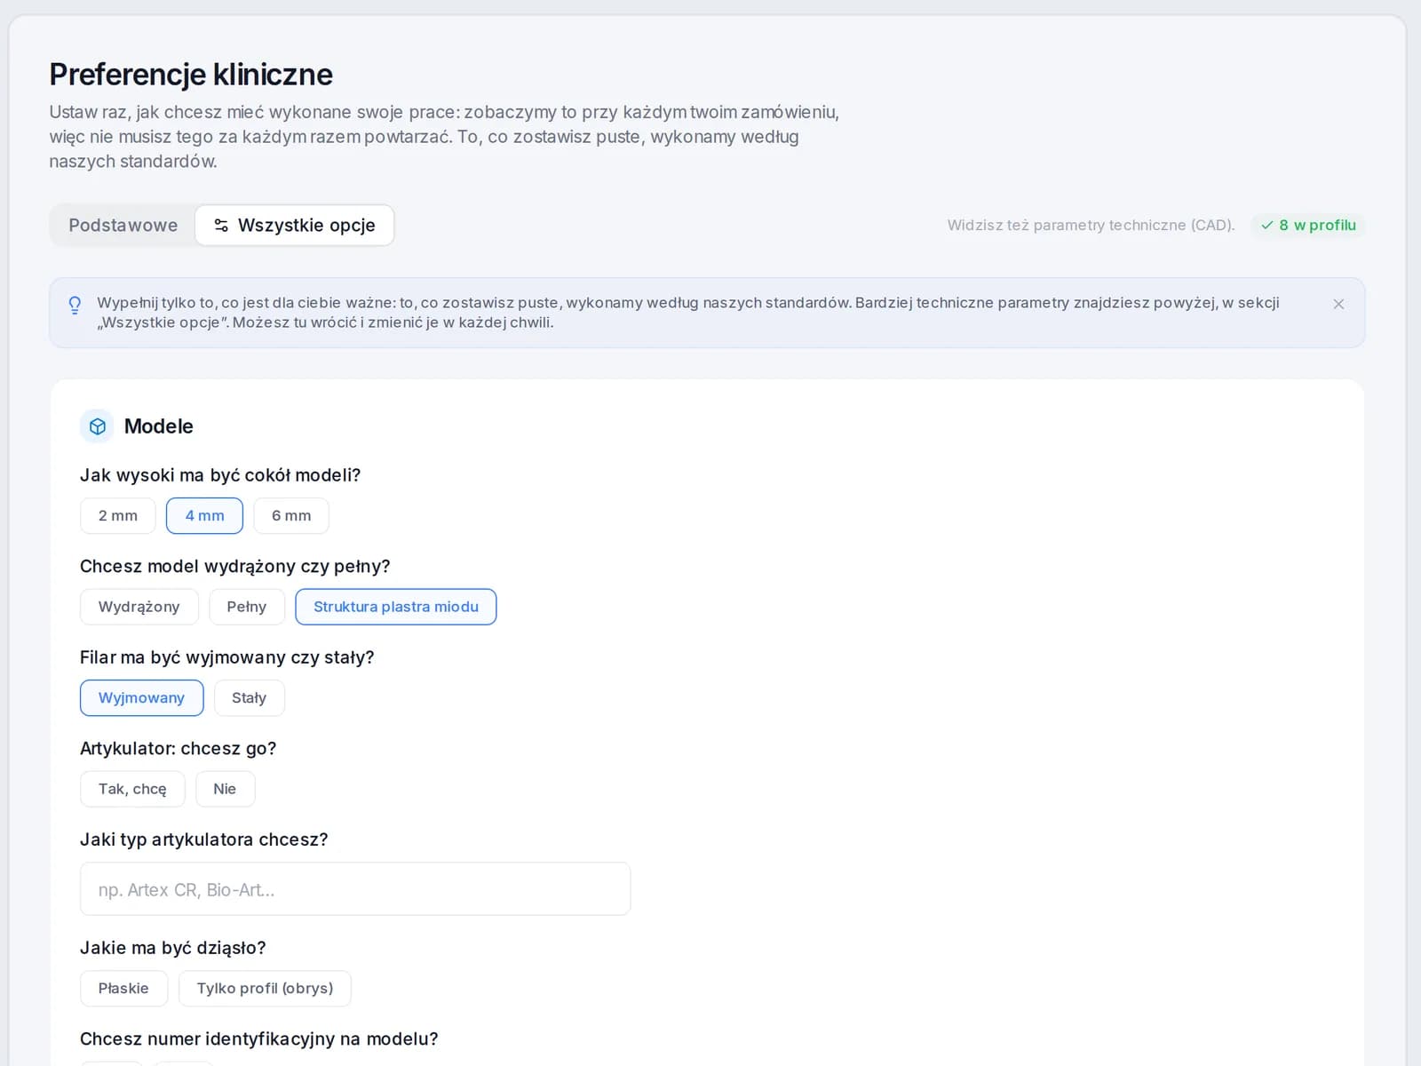Choose Nie for artykulator

point(226,789)
